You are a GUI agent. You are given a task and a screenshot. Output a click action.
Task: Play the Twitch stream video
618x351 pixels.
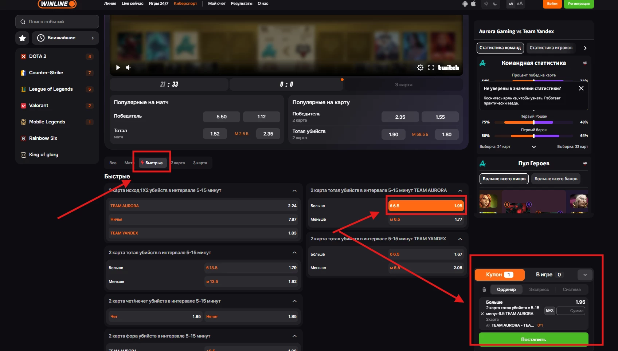pos(118,67)
